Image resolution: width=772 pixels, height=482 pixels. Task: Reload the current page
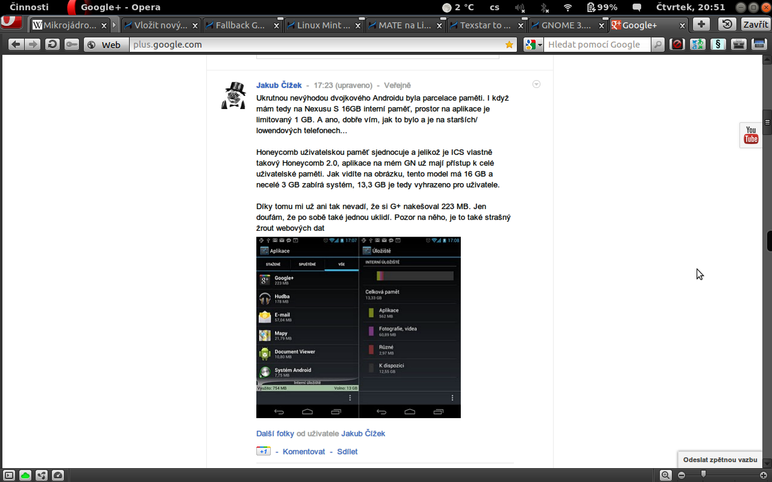point(52,45)
